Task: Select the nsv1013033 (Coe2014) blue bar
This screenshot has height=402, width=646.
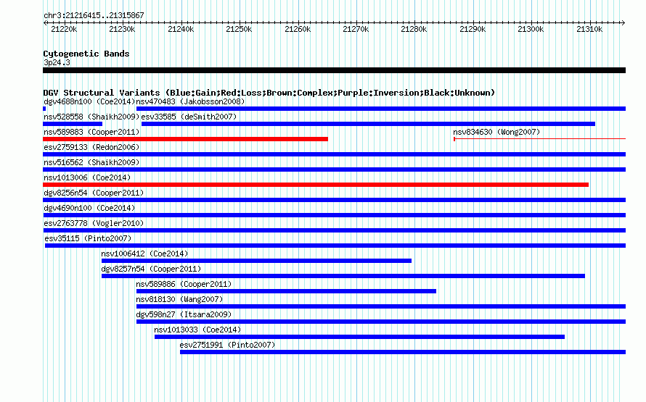Action: (359, 337)
